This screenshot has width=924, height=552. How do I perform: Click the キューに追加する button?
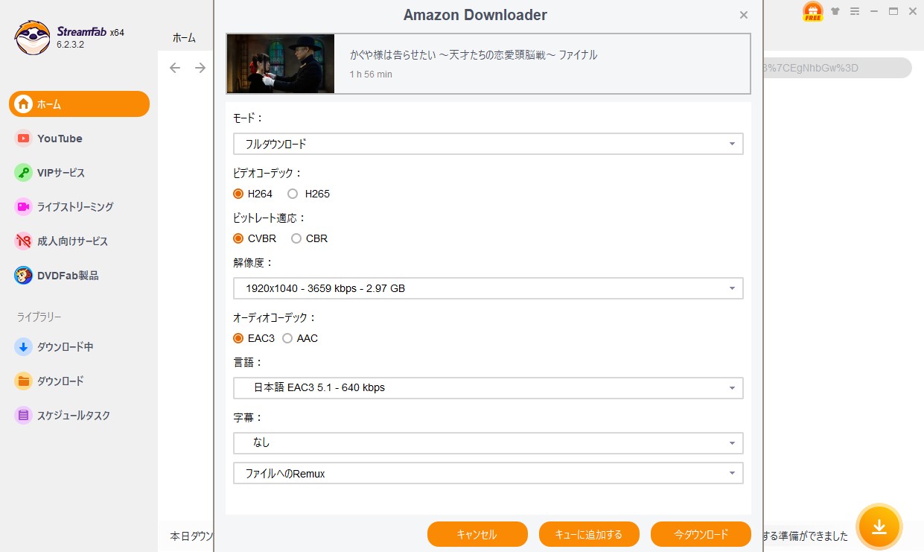point(589,534)
